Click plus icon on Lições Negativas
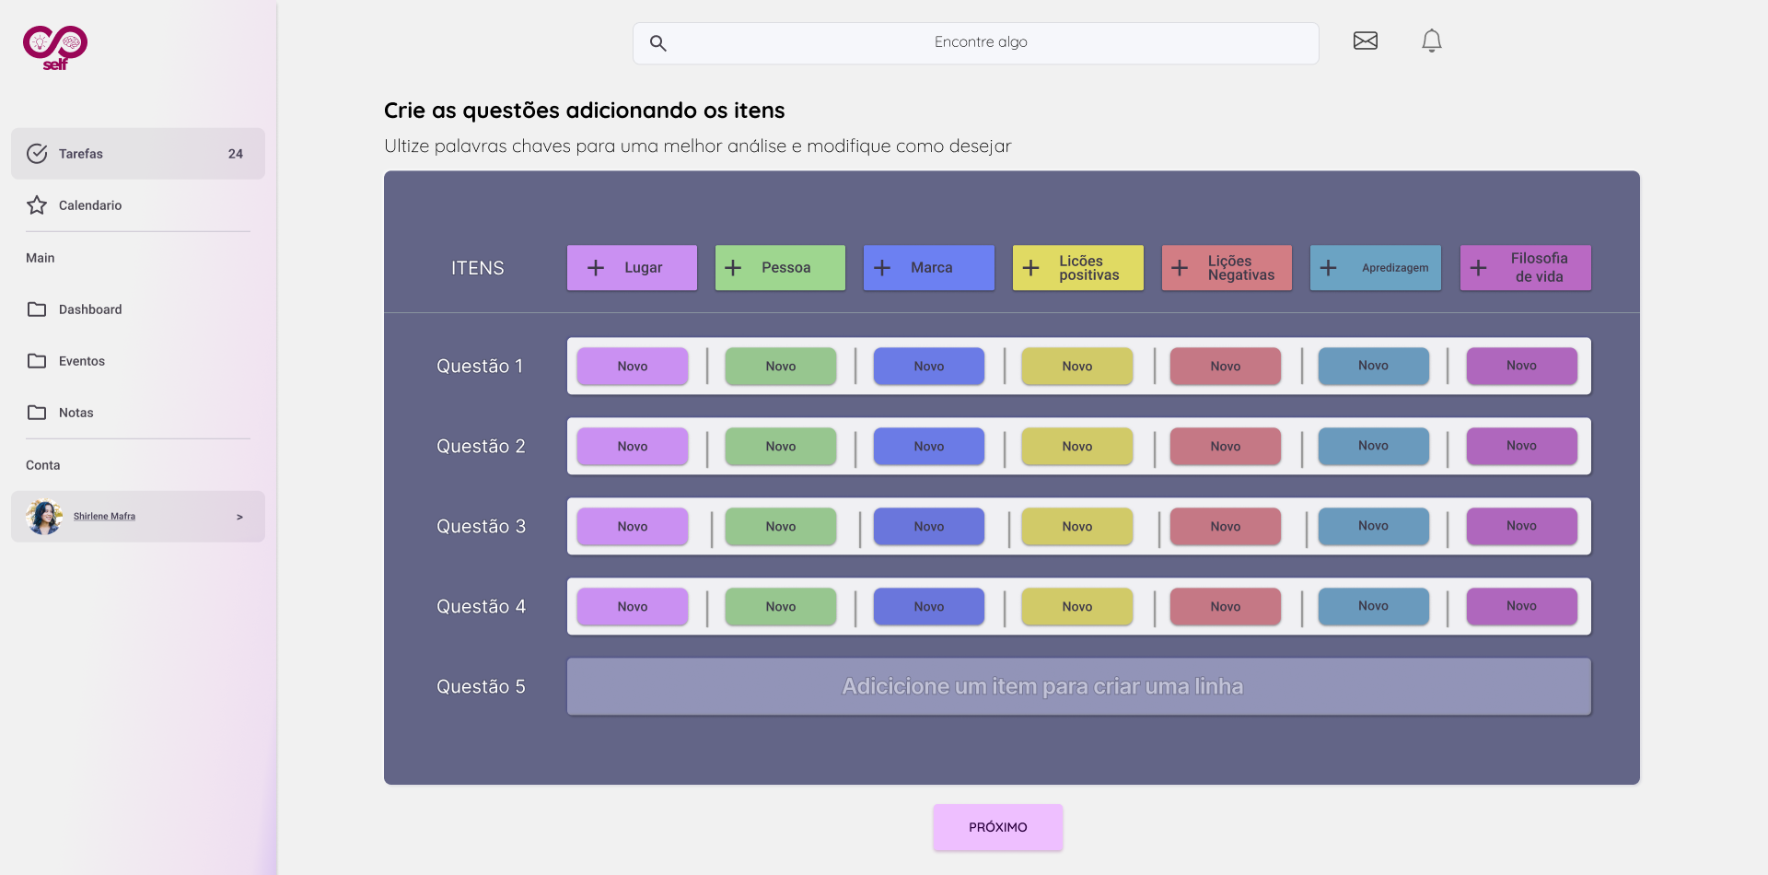The width and height of the screenshot is (1768, 875). (1180, 268)
